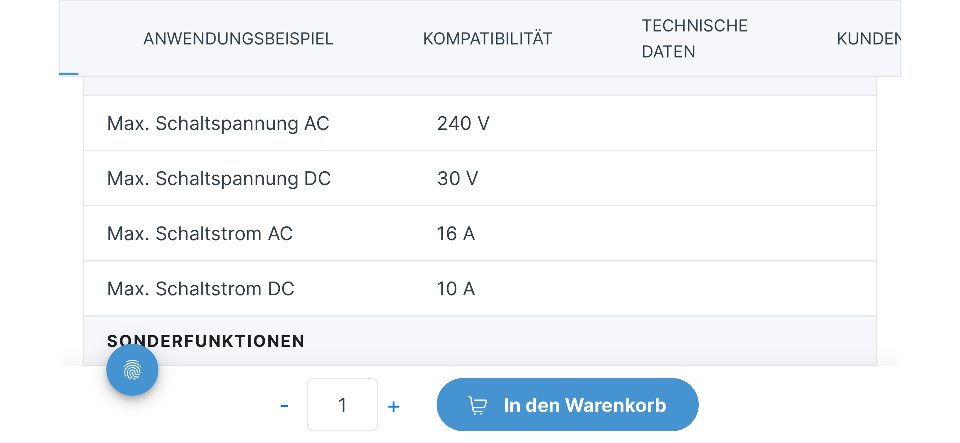The width and height of the screenshot is (960, 443).
Task: Click the 16 A value
Action: tap(456, 234)
